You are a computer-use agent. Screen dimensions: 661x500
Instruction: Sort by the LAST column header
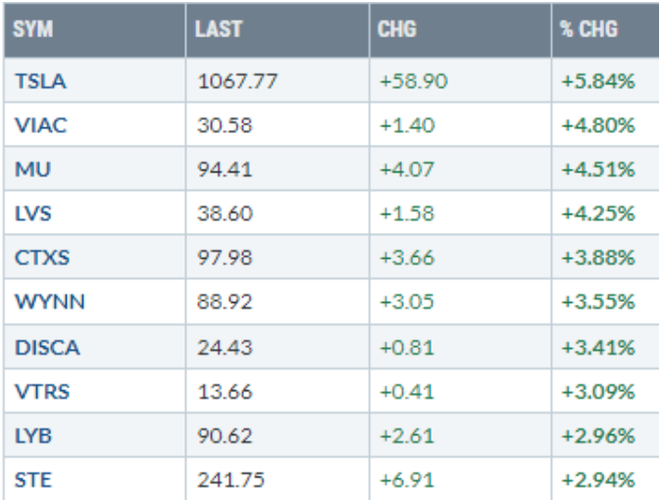point(219,29)
